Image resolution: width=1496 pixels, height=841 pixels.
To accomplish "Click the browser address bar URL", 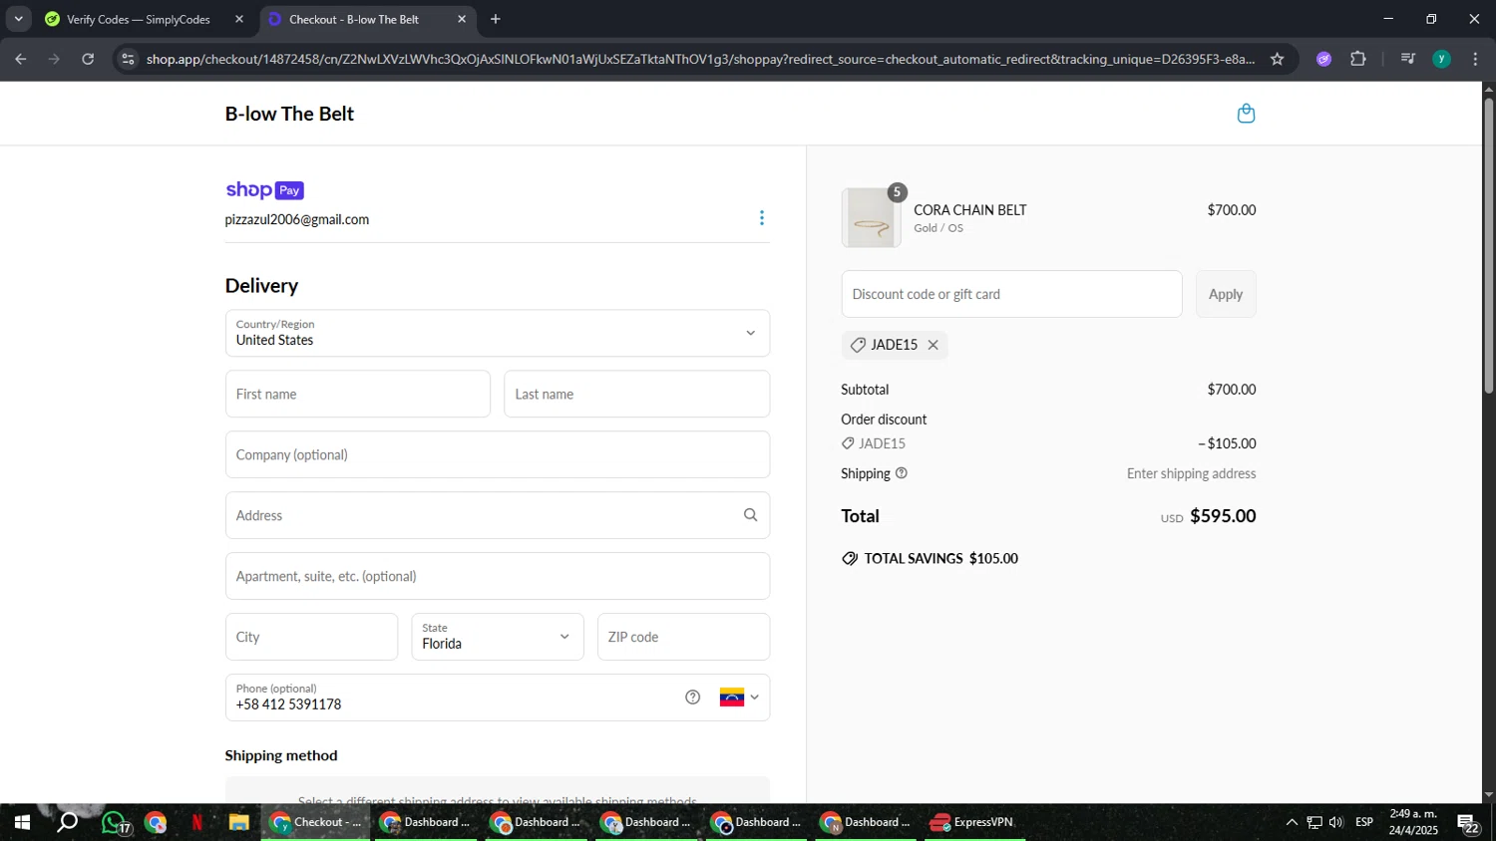I will (700, 59).
